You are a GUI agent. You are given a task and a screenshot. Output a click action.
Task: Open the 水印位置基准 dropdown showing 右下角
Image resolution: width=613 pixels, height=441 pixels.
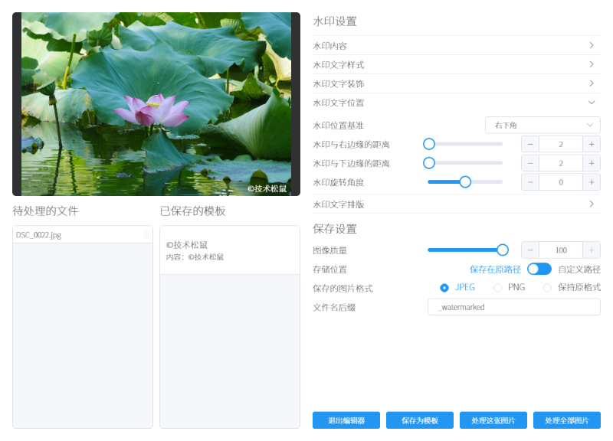point(543,126)
